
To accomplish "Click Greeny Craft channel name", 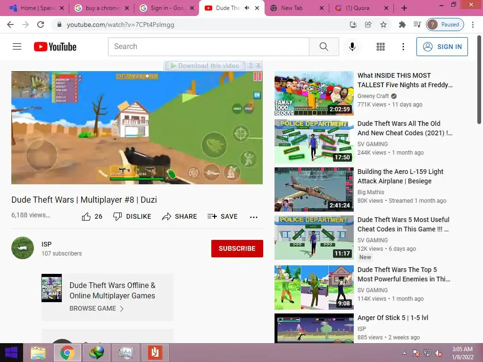I will [x=373, y=96].
